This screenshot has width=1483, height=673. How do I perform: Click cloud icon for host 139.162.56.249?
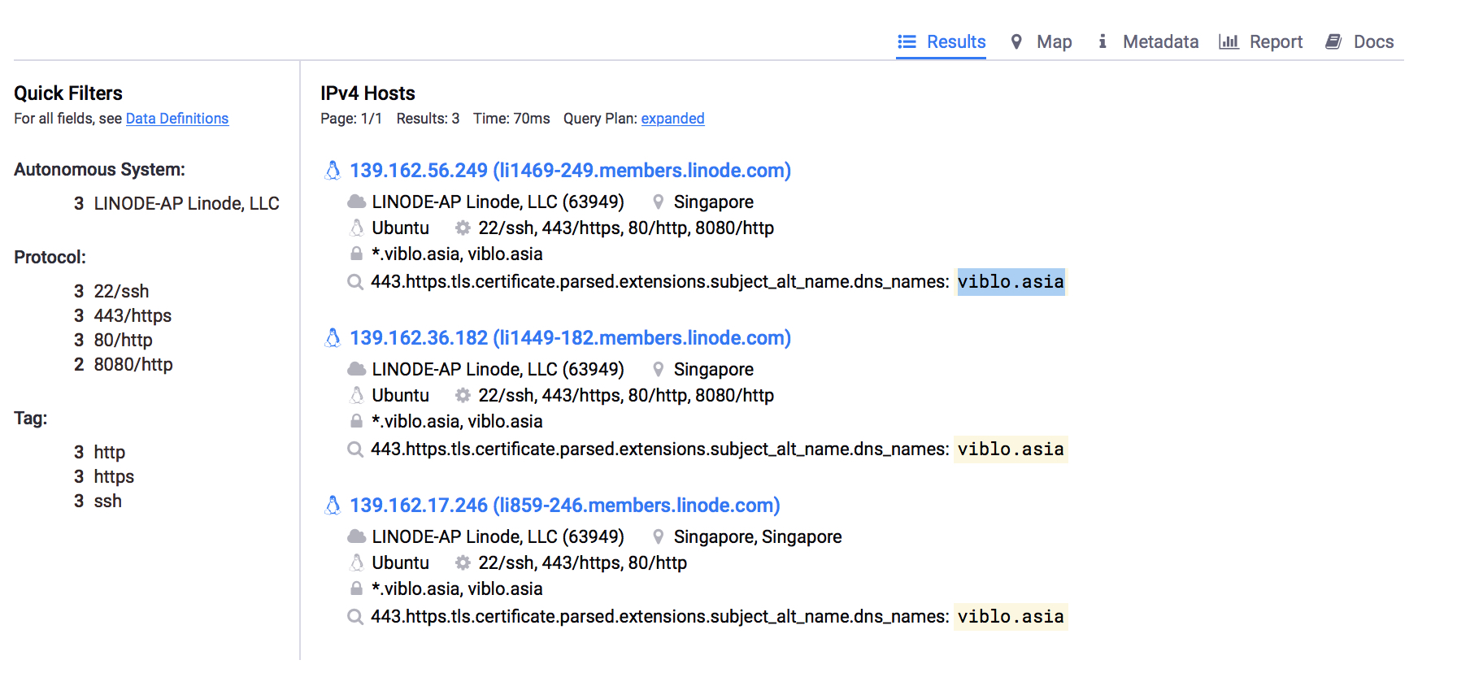click(356, 202)
